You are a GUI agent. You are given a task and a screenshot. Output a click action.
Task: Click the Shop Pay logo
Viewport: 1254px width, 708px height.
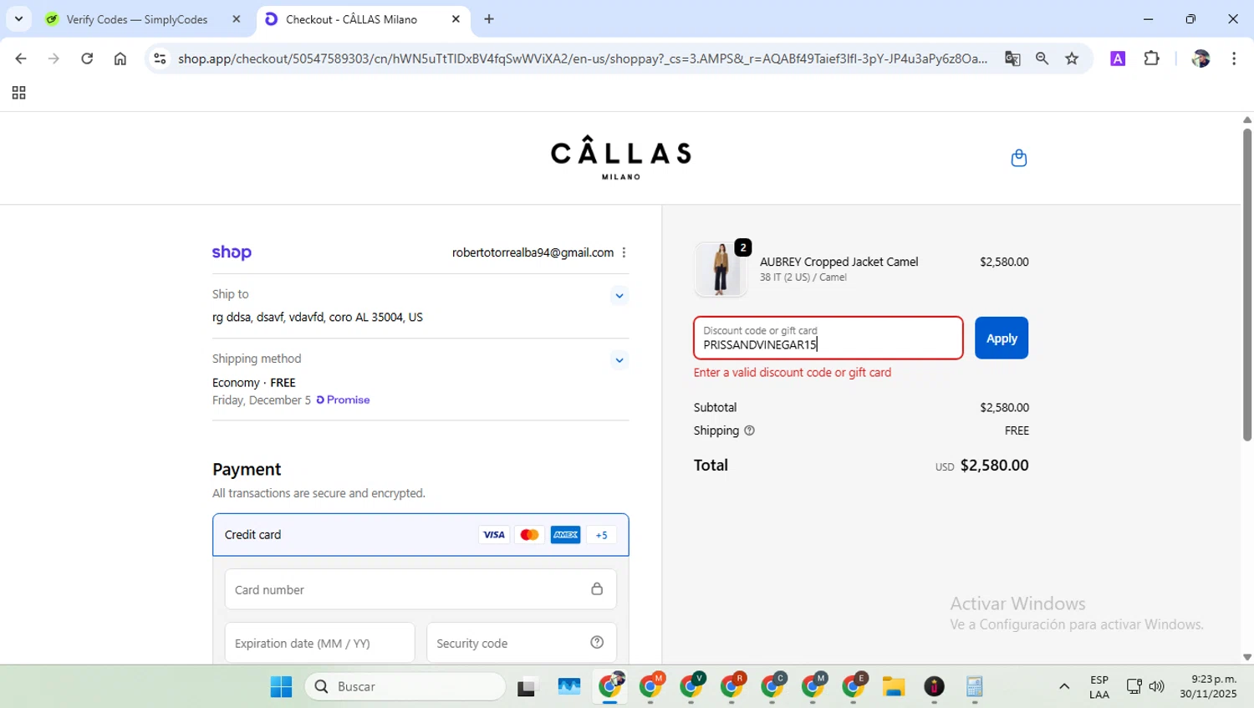click(x=232, y=252)
